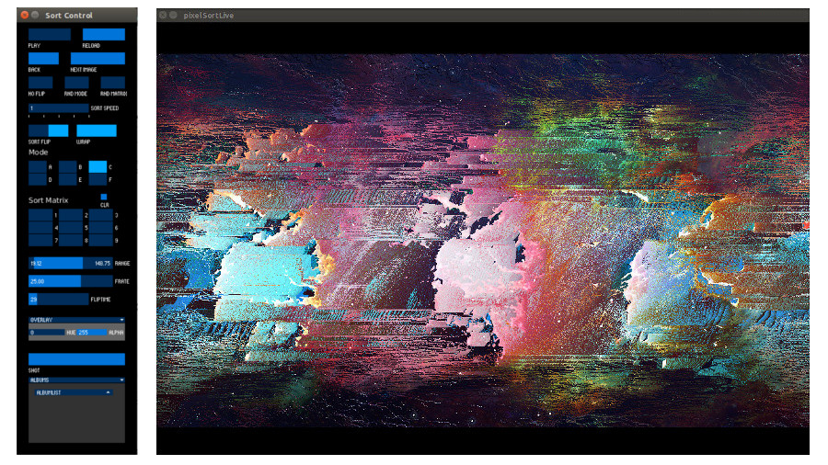Toggle Sort Matrix cell 5

(71, 228)
